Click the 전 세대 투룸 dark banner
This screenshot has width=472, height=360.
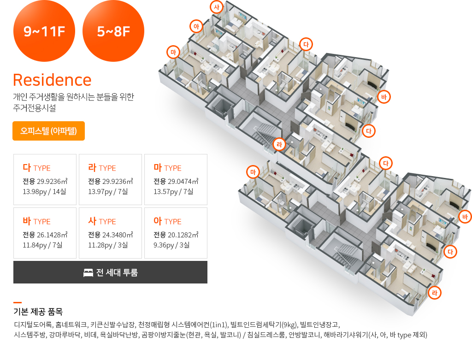110,272
